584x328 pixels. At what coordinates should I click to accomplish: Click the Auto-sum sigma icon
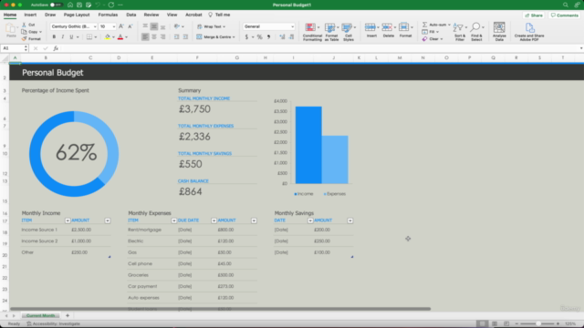[x=424, y=25]
